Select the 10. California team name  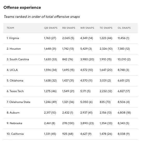point(15,134)
